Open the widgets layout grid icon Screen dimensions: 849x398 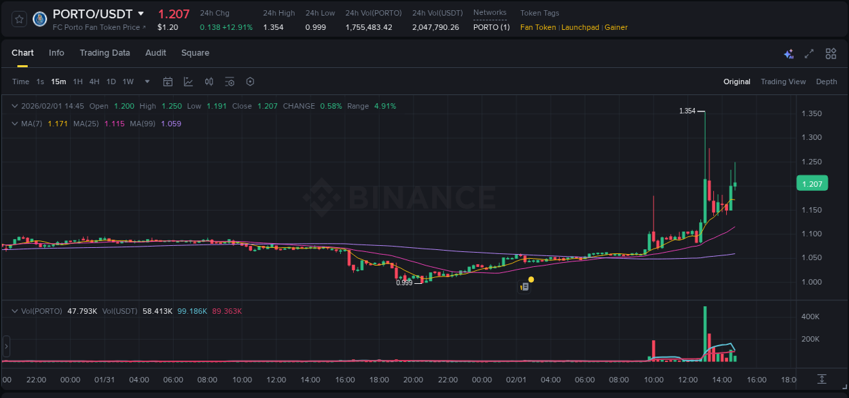point(831,53)
